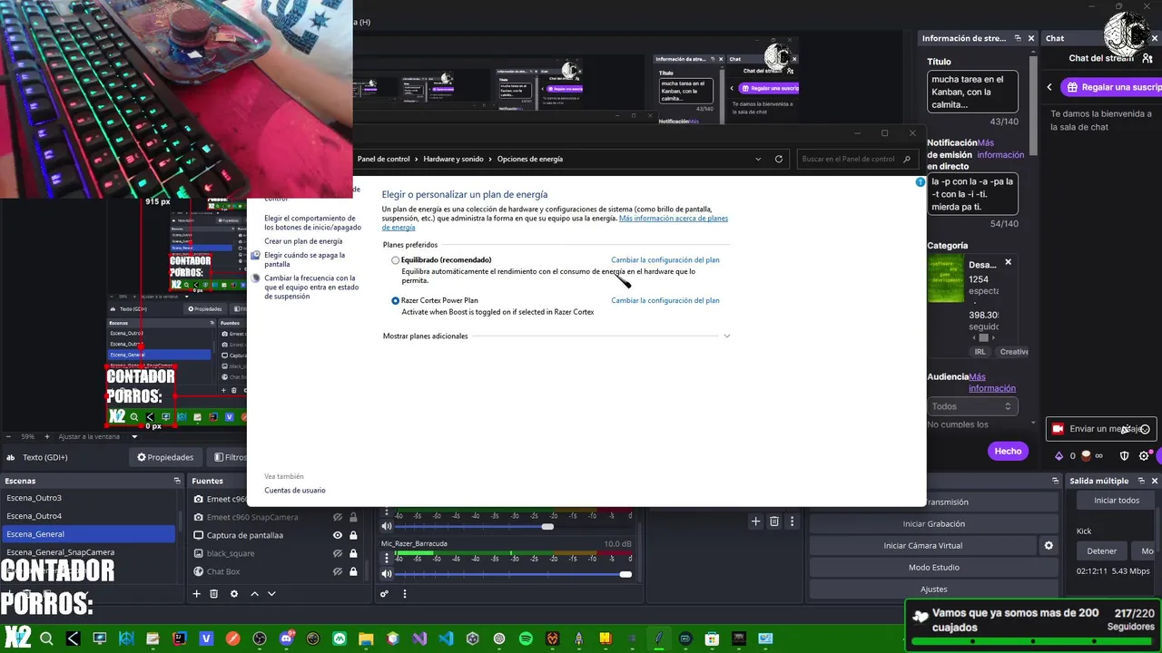
Task: Hide the Captura de pantallaa source
Action: click(x=338, y=535)
